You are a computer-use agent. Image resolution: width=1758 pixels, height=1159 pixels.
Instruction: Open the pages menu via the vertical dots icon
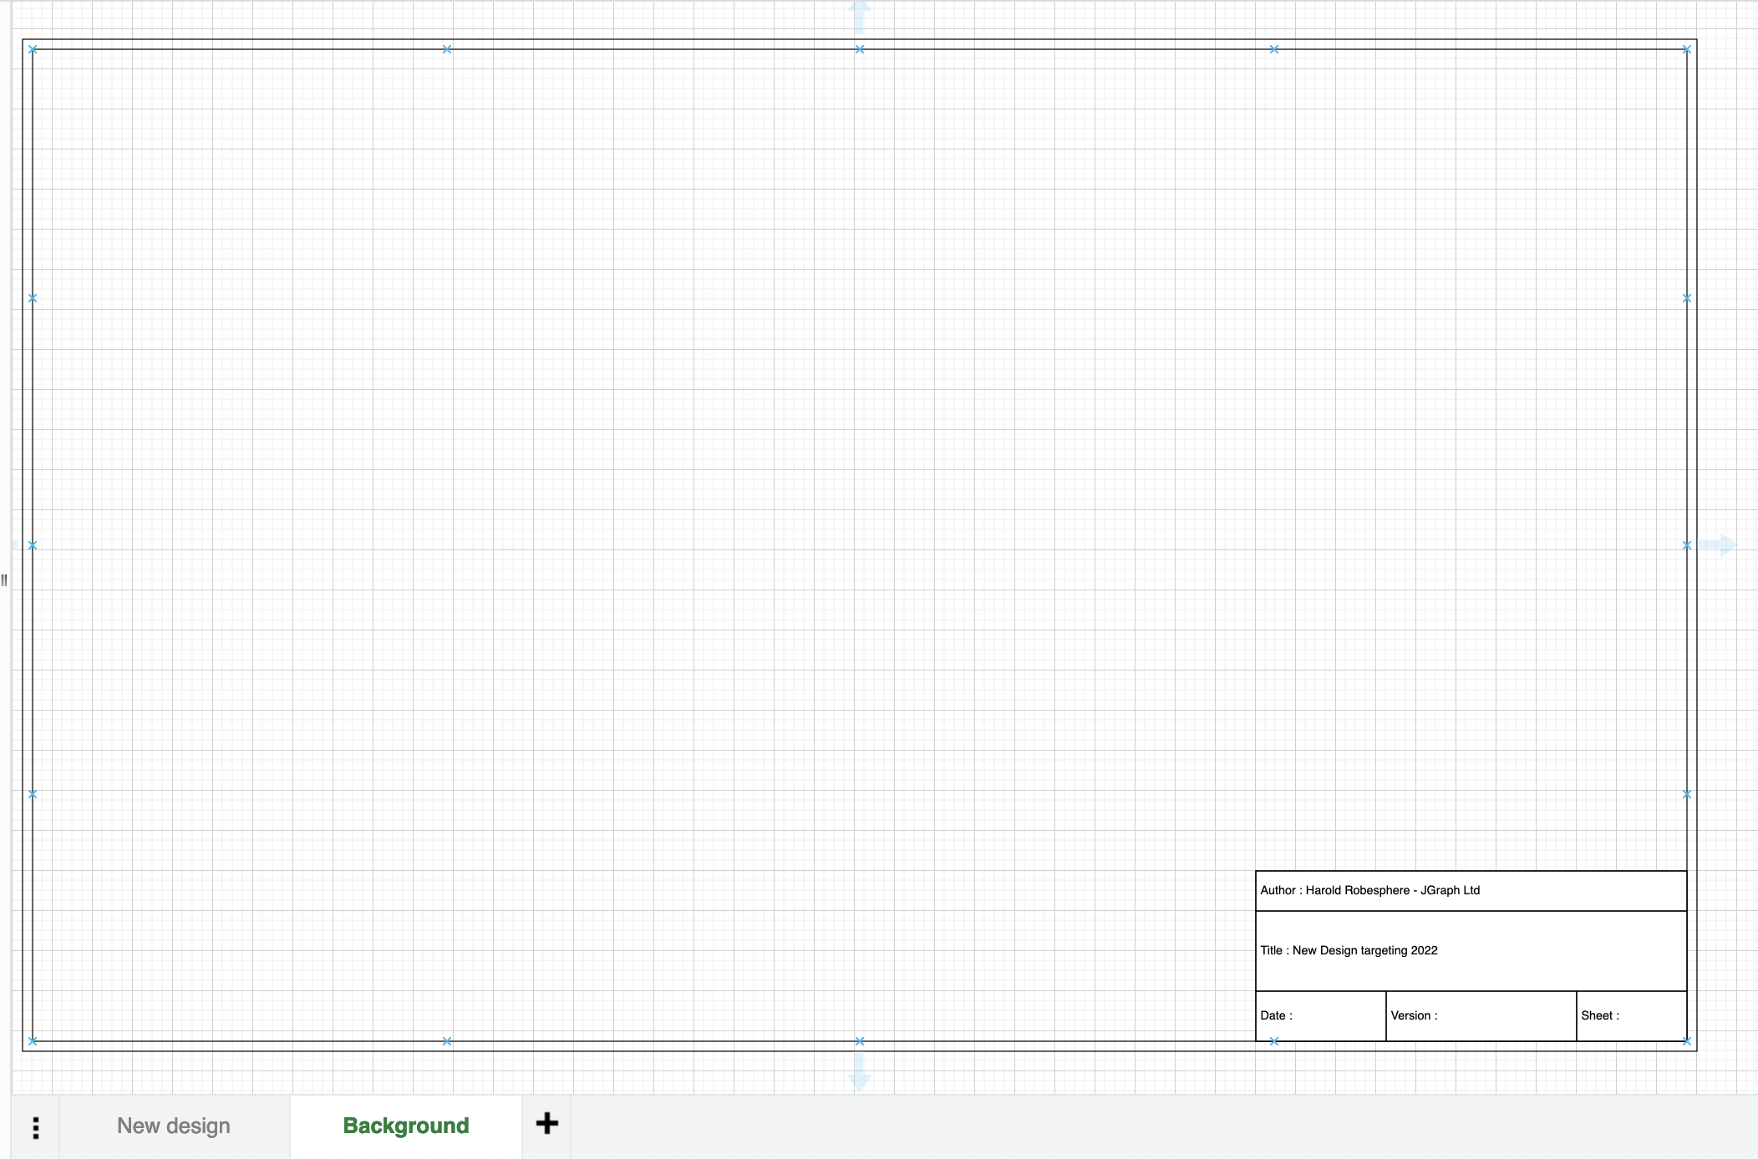(x=35, y=1125)
